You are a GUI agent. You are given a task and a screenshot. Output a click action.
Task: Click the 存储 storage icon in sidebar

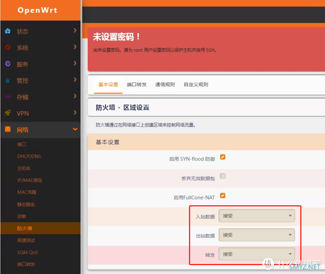point(8,96)
